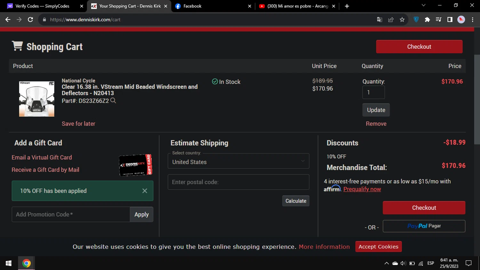Click the windscreen product thumbnail
Image resolution: width=480 pixels, height=270 pixels.
[x=37, y=99]
